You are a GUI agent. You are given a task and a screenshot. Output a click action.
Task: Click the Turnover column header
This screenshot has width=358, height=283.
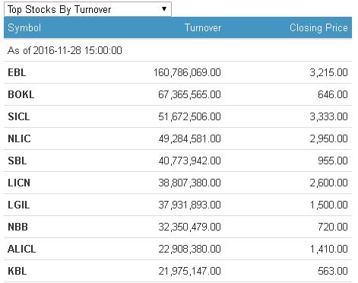(203, 27)
